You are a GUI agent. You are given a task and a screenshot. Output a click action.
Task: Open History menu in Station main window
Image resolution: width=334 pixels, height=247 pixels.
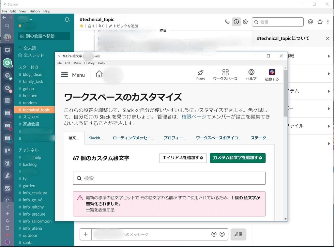(x=35, y=11)
